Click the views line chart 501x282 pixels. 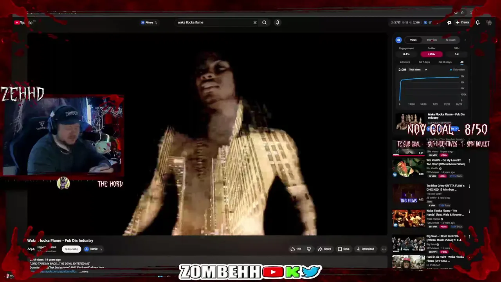[430, 89]
